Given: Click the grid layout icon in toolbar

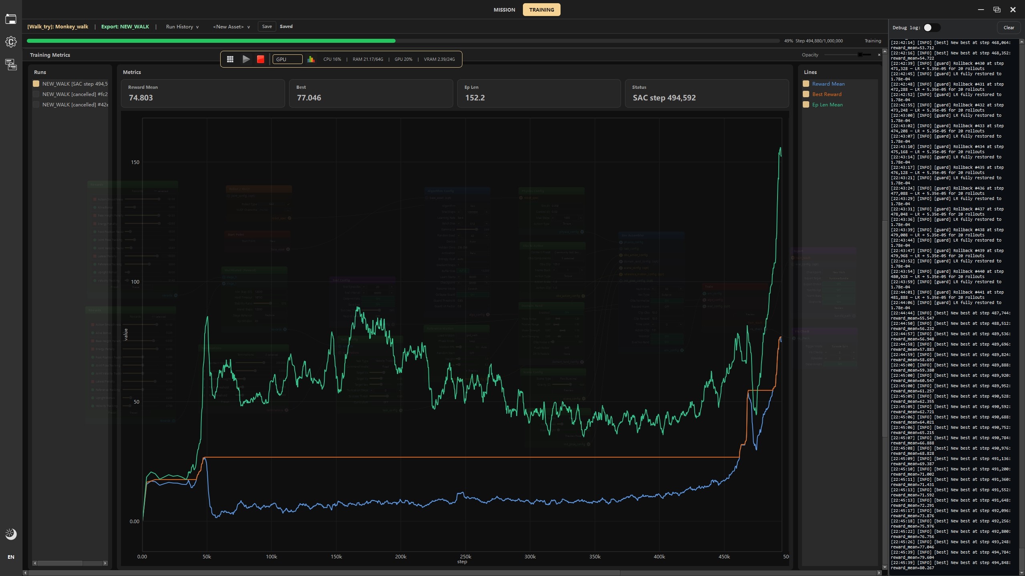Looking at the screenshot, I should (230, 59).
